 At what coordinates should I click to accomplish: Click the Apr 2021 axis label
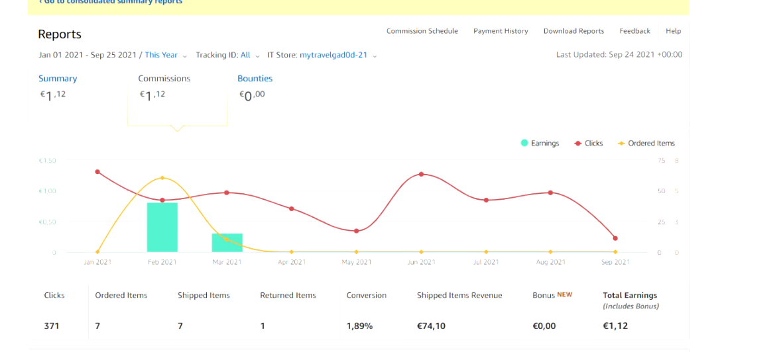click(x=292, y=262)
